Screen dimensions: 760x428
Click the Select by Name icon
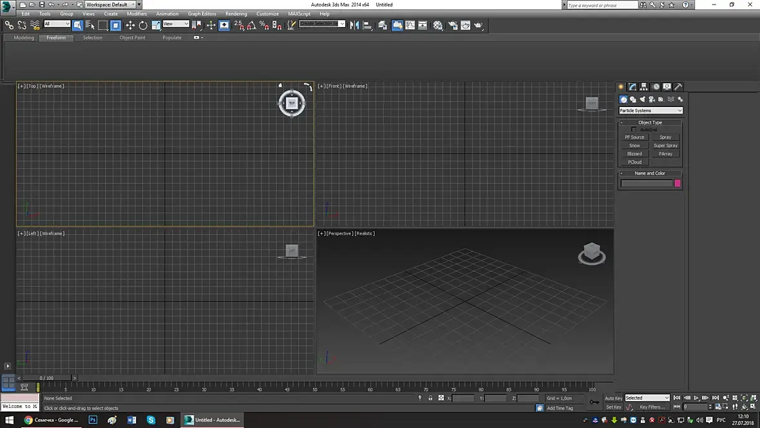[90, 26]
